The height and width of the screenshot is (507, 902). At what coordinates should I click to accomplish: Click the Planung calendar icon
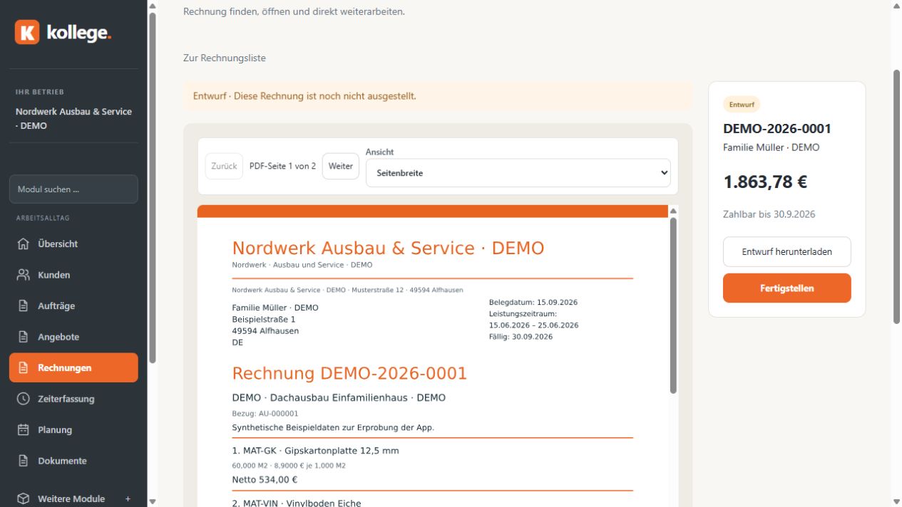pos(23,430)
